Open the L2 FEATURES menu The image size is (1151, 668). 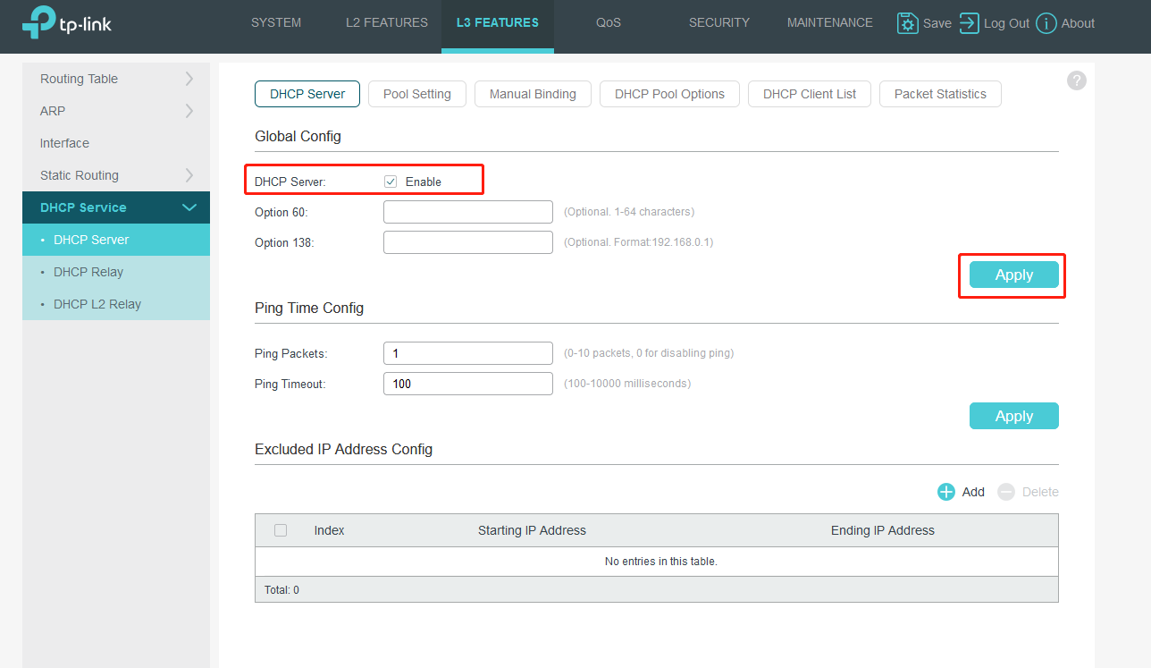coord(387,22)
